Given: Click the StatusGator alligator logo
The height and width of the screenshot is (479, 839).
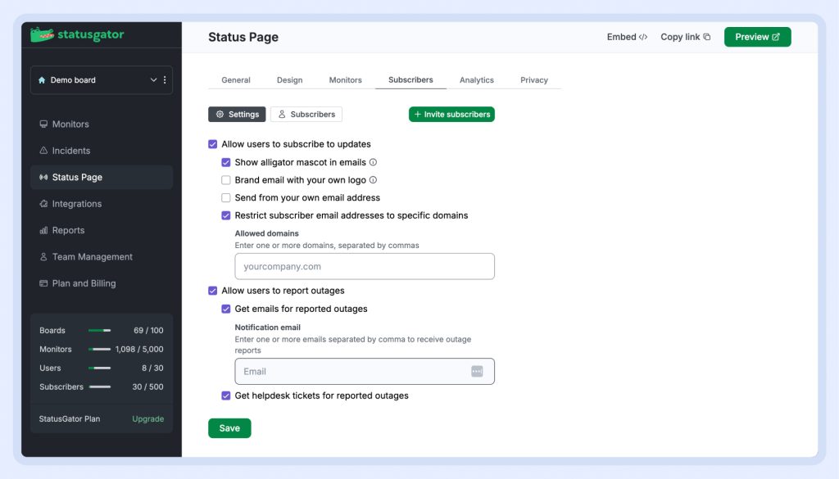Looking at the screenshot, I should [43, 35].
